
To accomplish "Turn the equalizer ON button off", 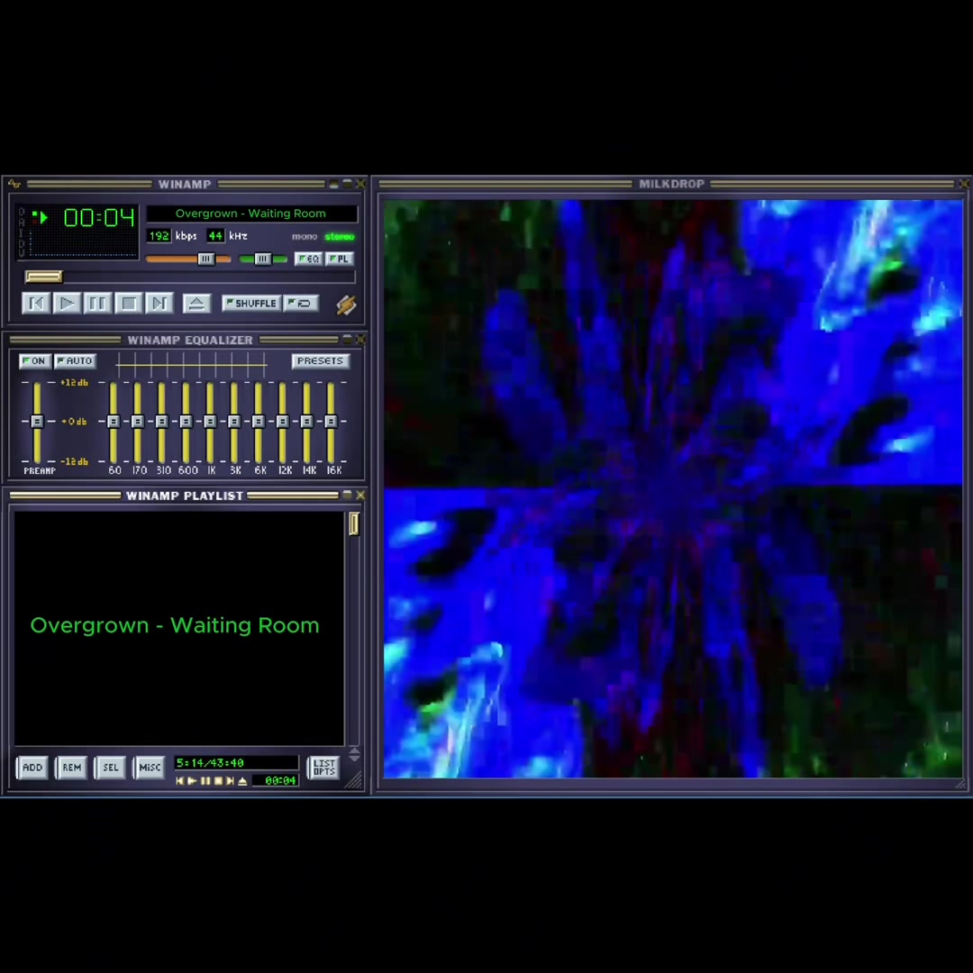I will coord(35,361).
